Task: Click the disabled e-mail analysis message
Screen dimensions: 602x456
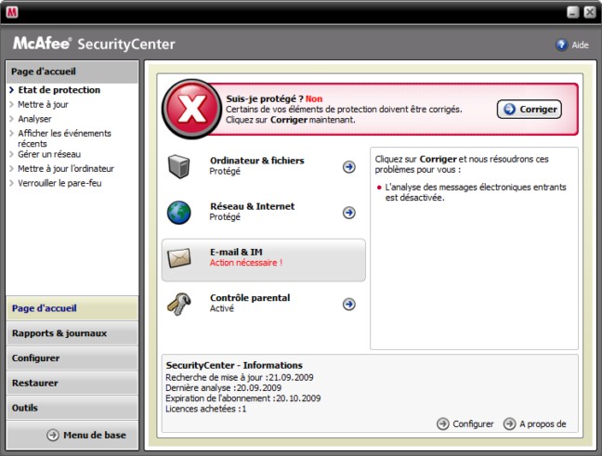Action: point(476,192)
